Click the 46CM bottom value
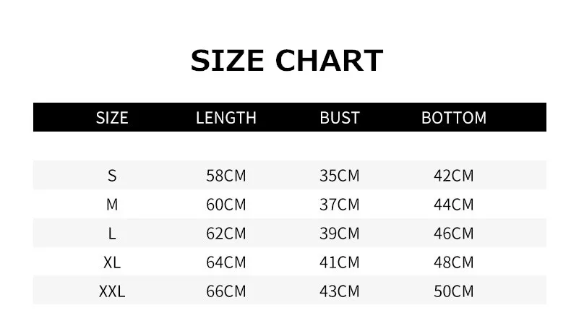Screen dimensions: 571x334 point(454,233)
